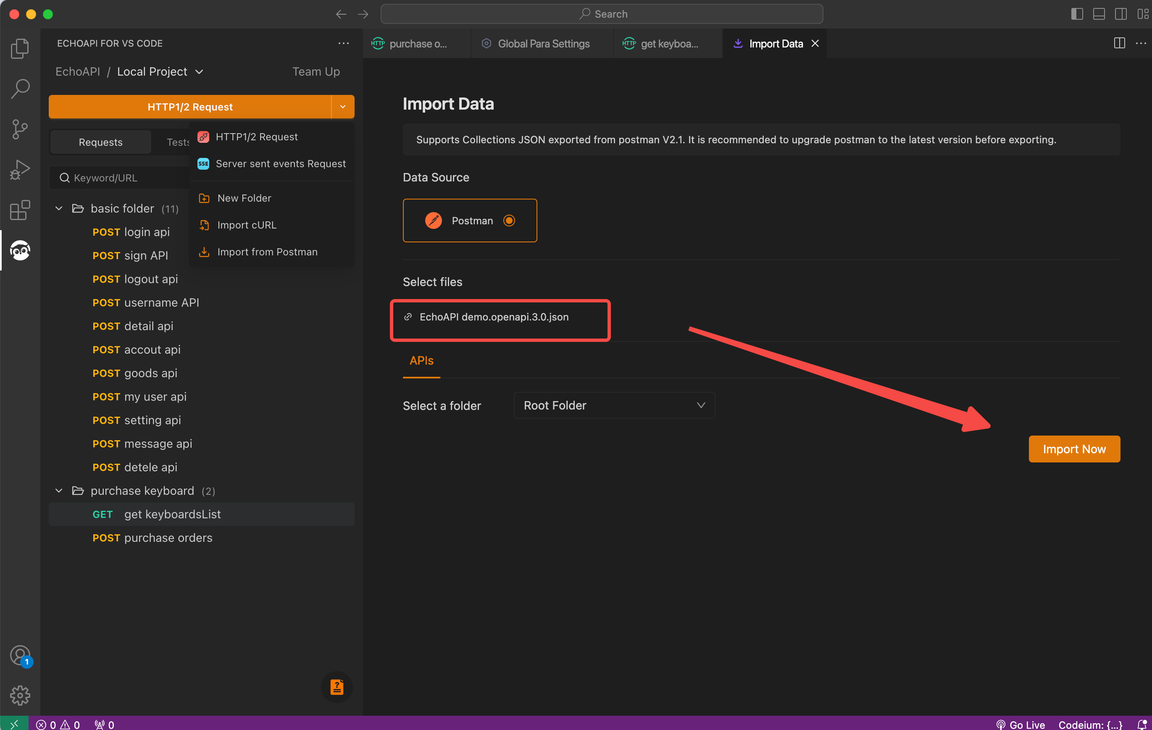This screenshot has width=1152, height=730.
Task: Go forward with the right arrow
Action: 363,14
